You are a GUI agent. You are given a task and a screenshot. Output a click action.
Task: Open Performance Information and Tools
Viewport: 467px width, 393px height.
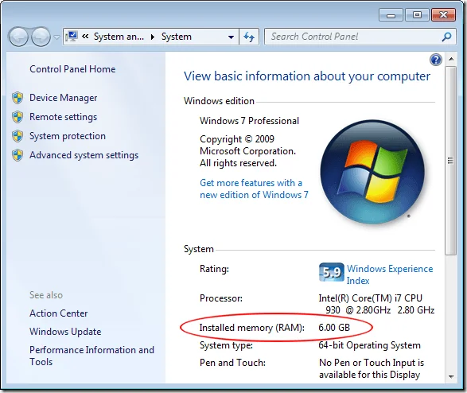pyautogui.click(x=91, y=356)
